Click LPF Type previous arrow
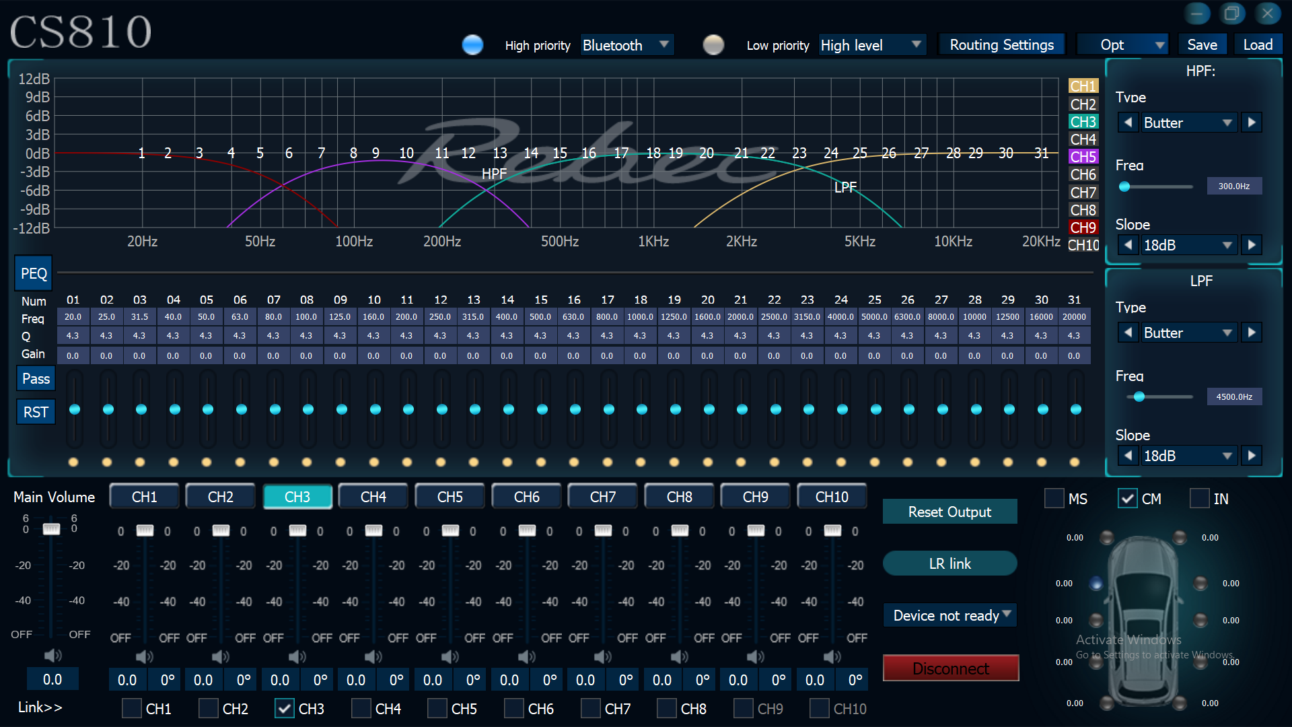Screen dimensions: 1292x727 coord(1128,333)
